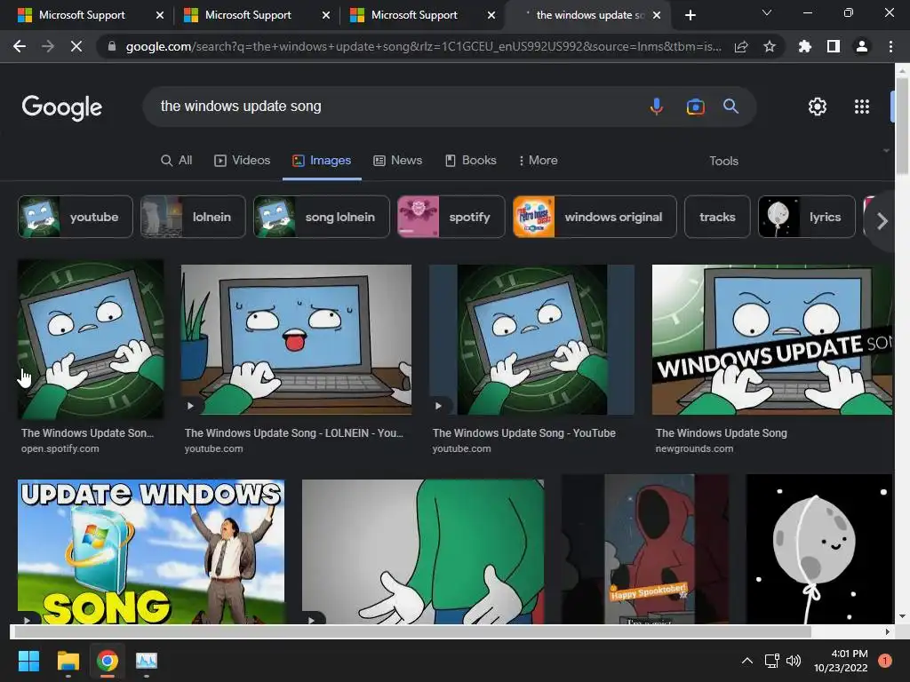Click the browser forward arrow
The image size is (910, 682).
pos(48,46)
